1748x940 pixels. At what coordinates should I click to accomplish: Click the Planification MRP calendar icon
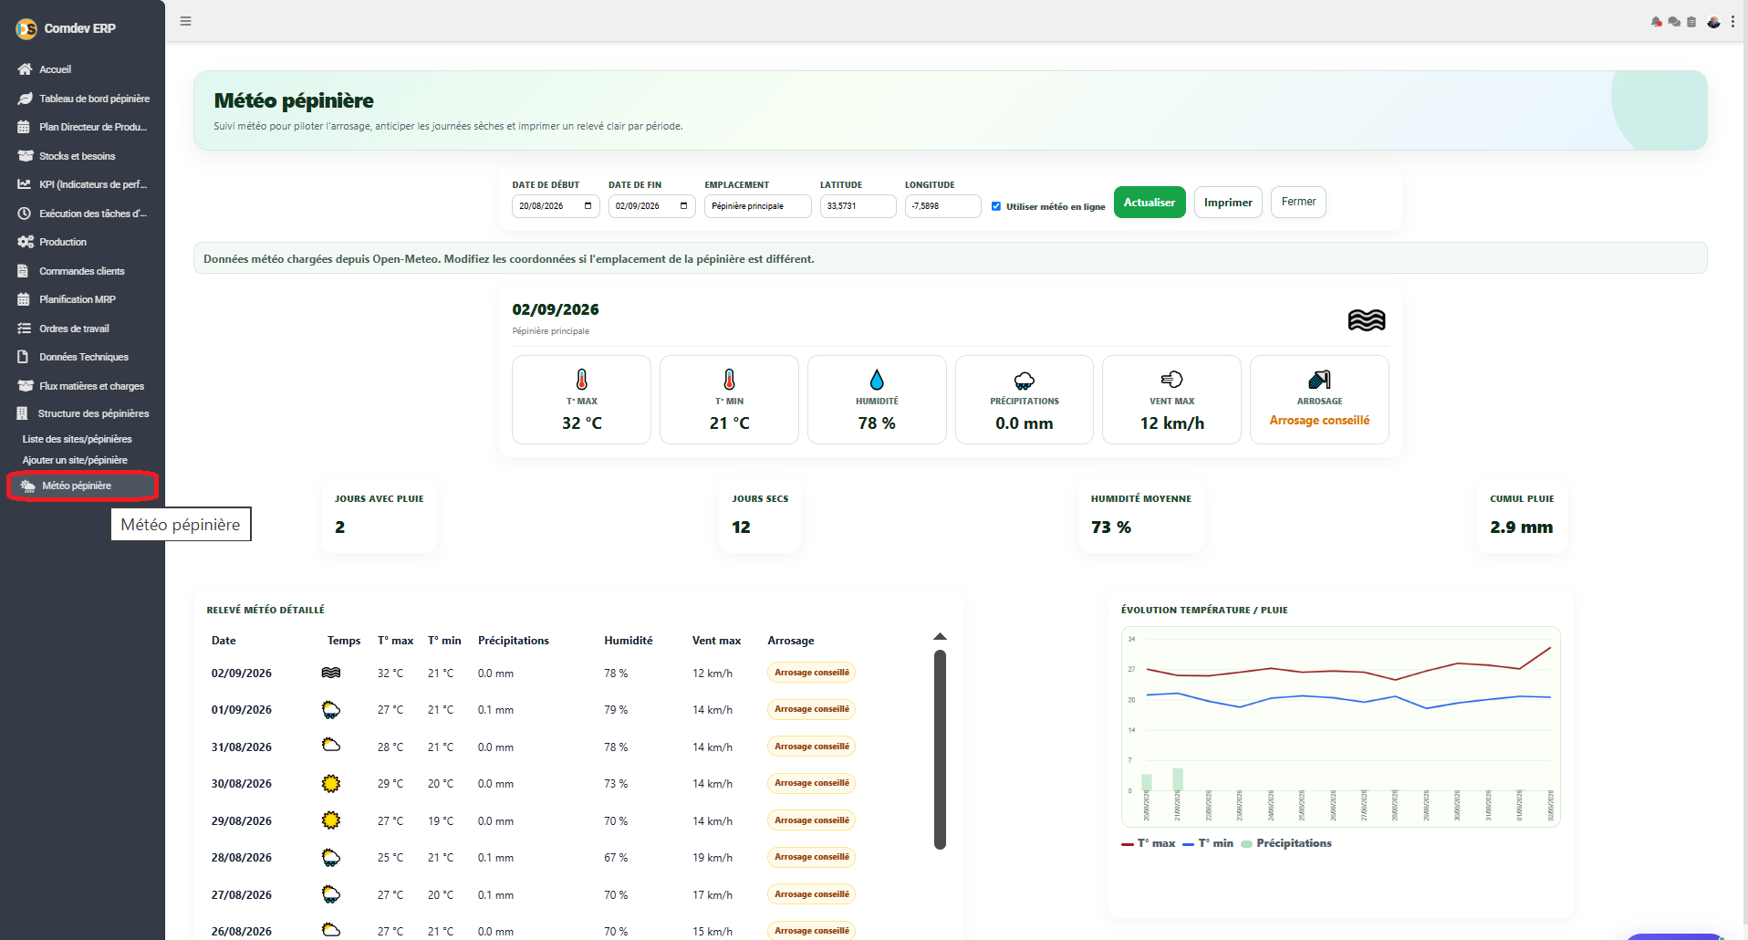24,299
